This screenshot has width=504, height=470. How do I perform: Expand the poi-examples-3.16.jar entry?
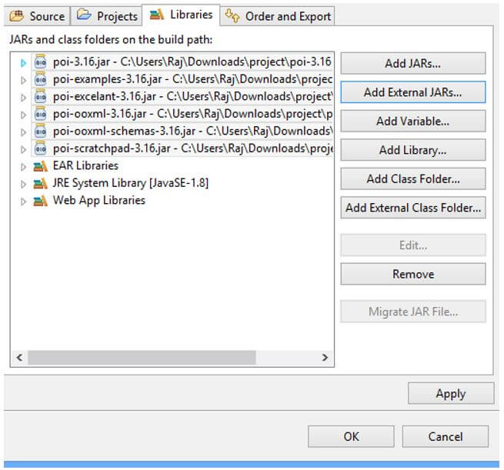(x=23, y=80)
